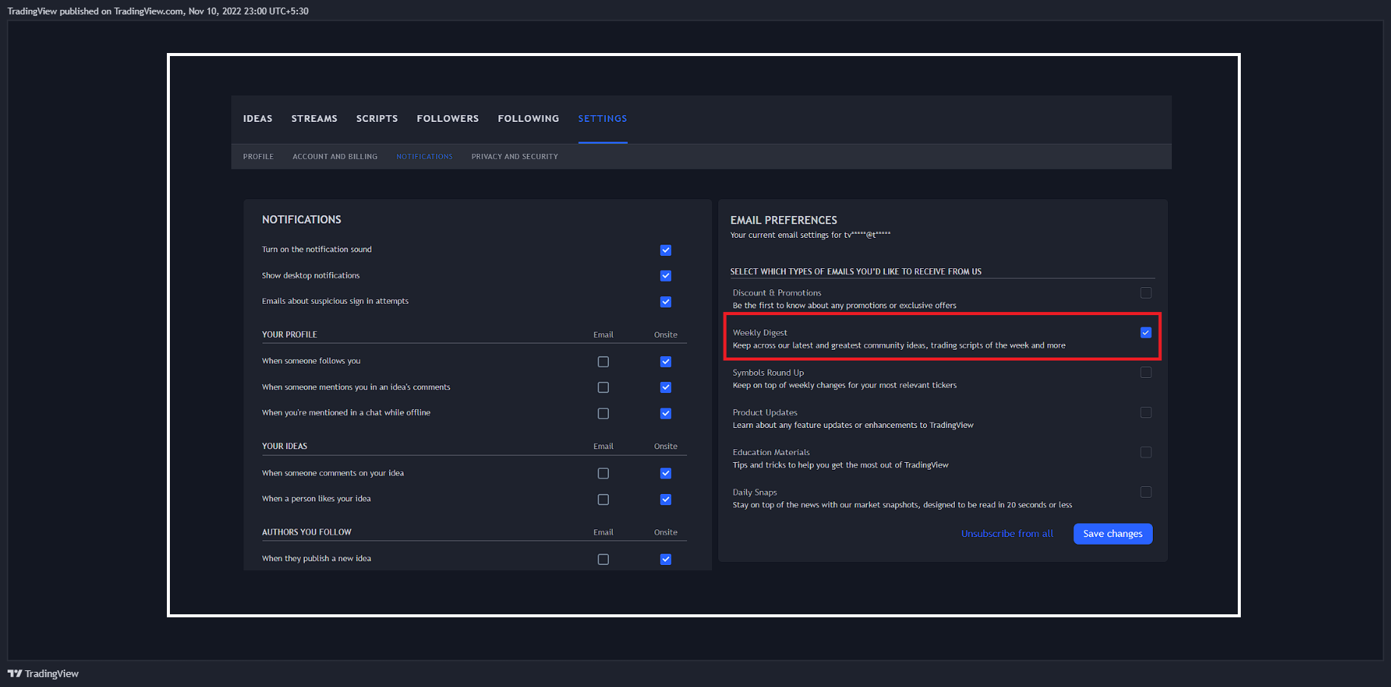Image resolution: width=1391 pixels, height=687 pixels.
Task: Toggle Show desktop notifications checkbox
Action: [x=665, y=276]
